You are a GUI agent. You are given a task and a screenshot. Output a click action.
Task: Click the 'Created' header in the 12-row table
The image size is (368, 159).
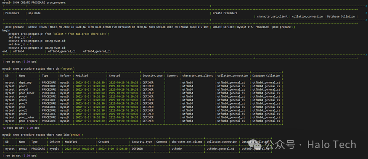[114, 76]
